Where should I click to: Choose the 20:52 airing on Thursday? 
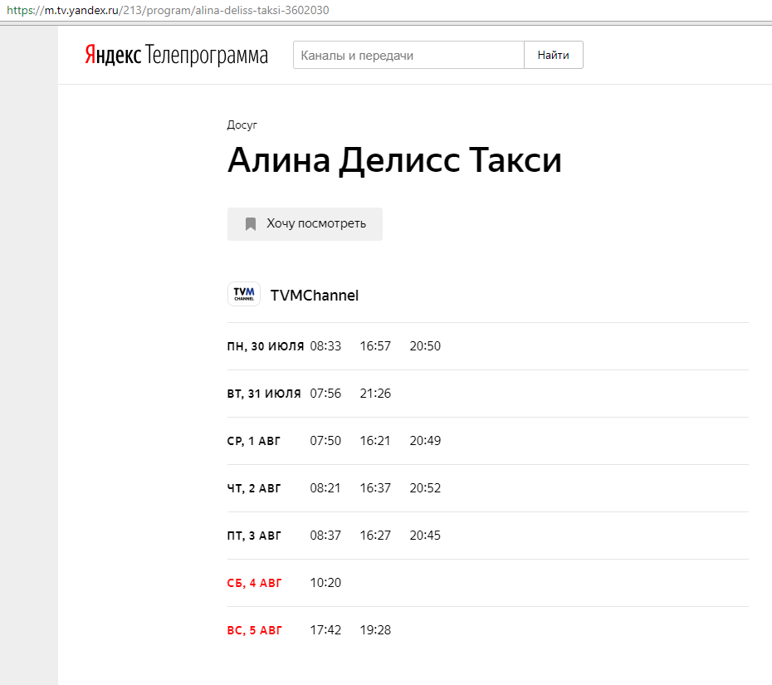point(425,488)
